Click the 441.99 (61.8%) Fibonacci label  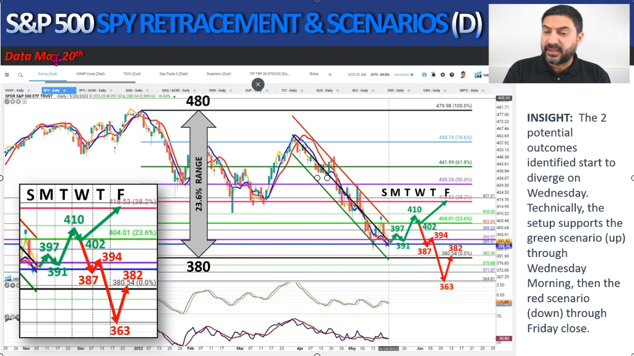click(455, 162)
